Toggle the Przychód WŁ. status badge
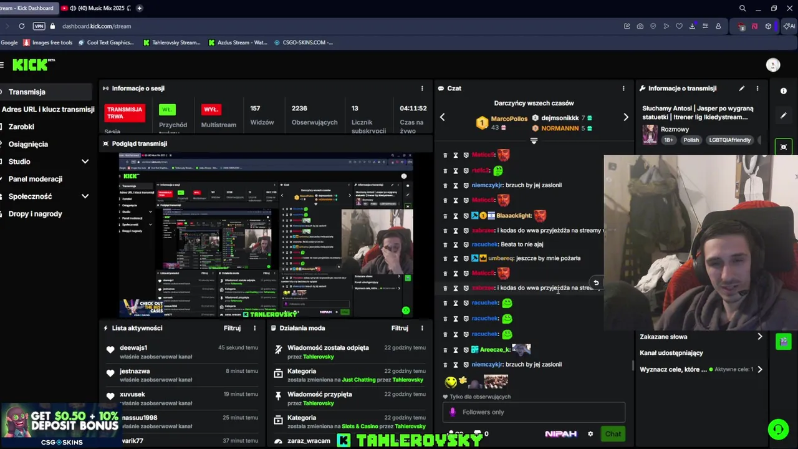The height and width of the screenshot is (449, 798). pyautogui.click(x=167, y=110)
